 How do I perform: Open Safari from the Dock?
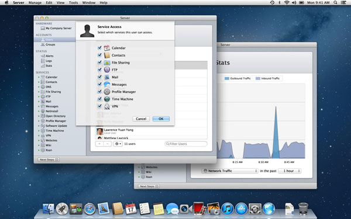point(90,209)
